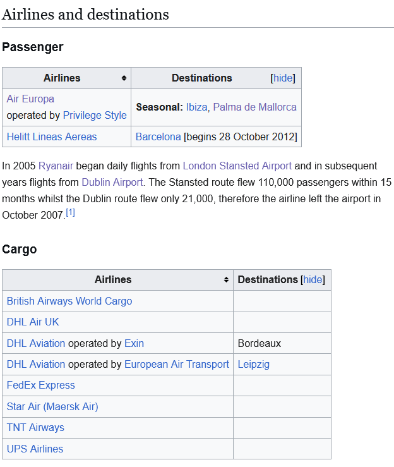Screen dimensions: 394x467
Task: Open the DHL Air UK link
Action: tap(33, 322)
